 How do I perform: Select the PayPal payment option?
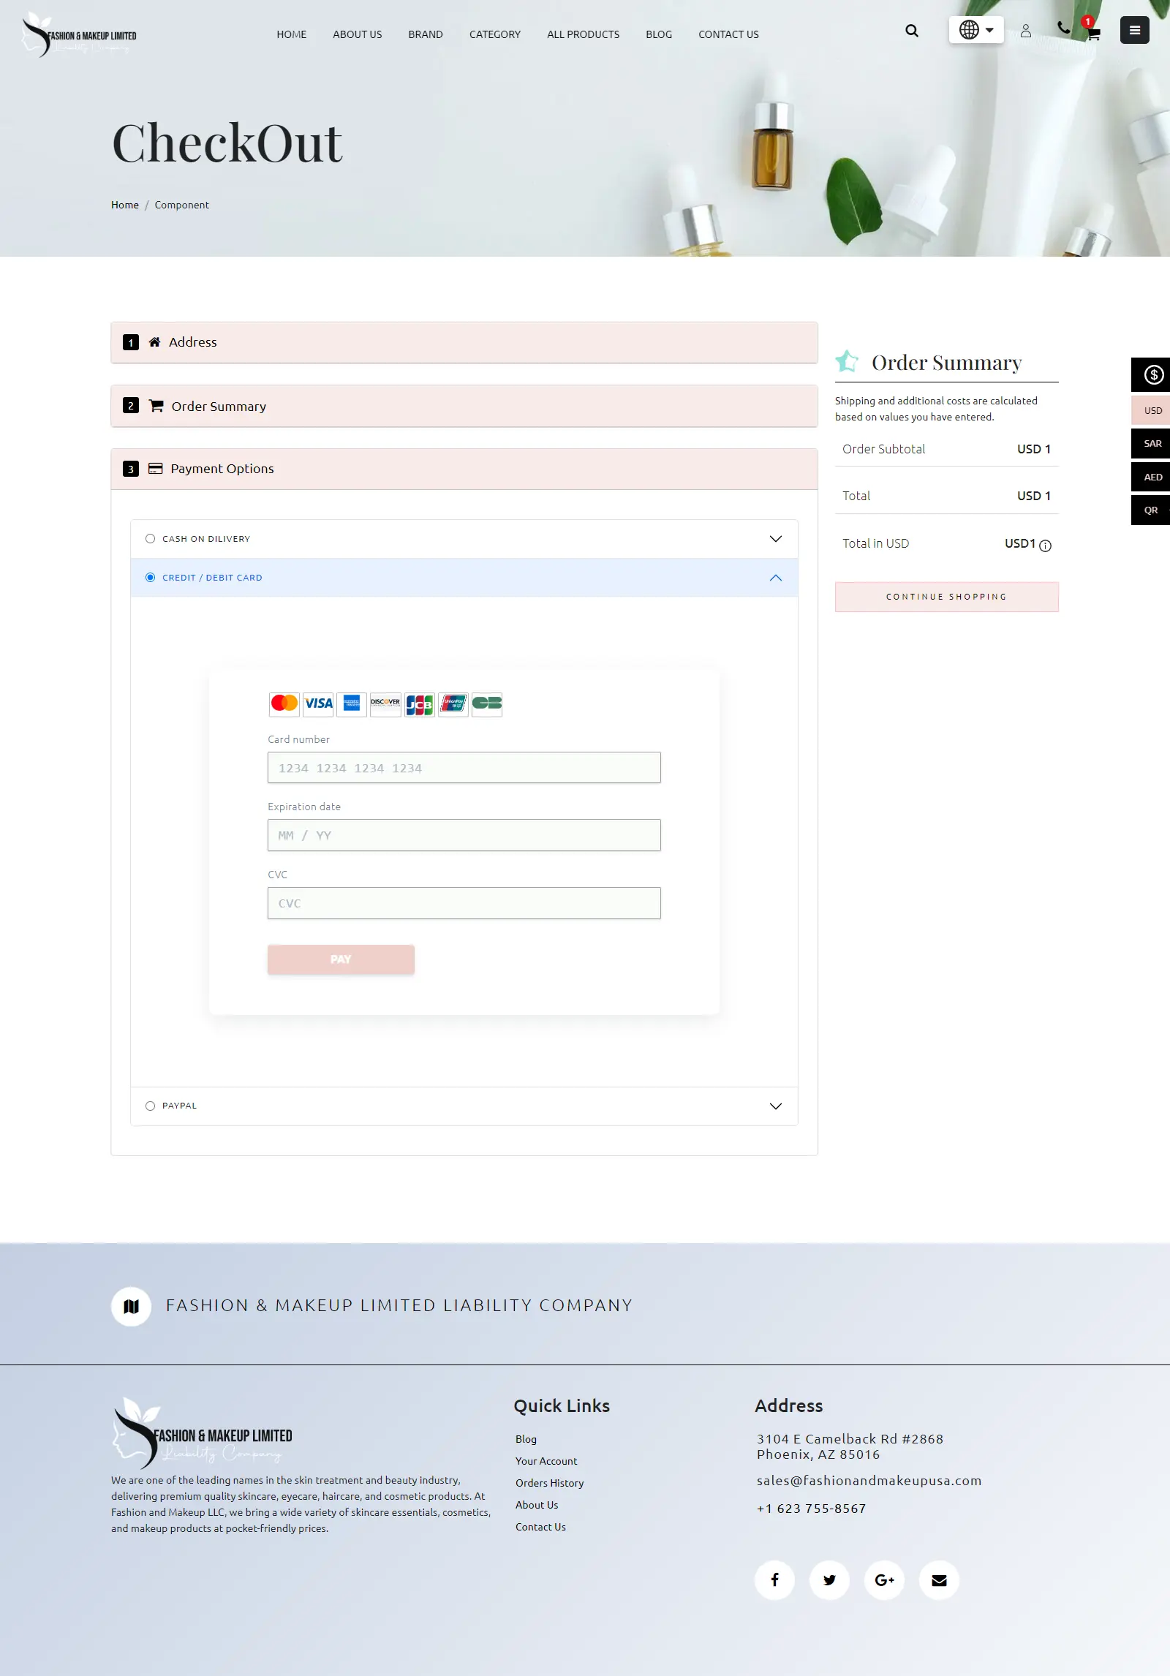point(150,1106)
